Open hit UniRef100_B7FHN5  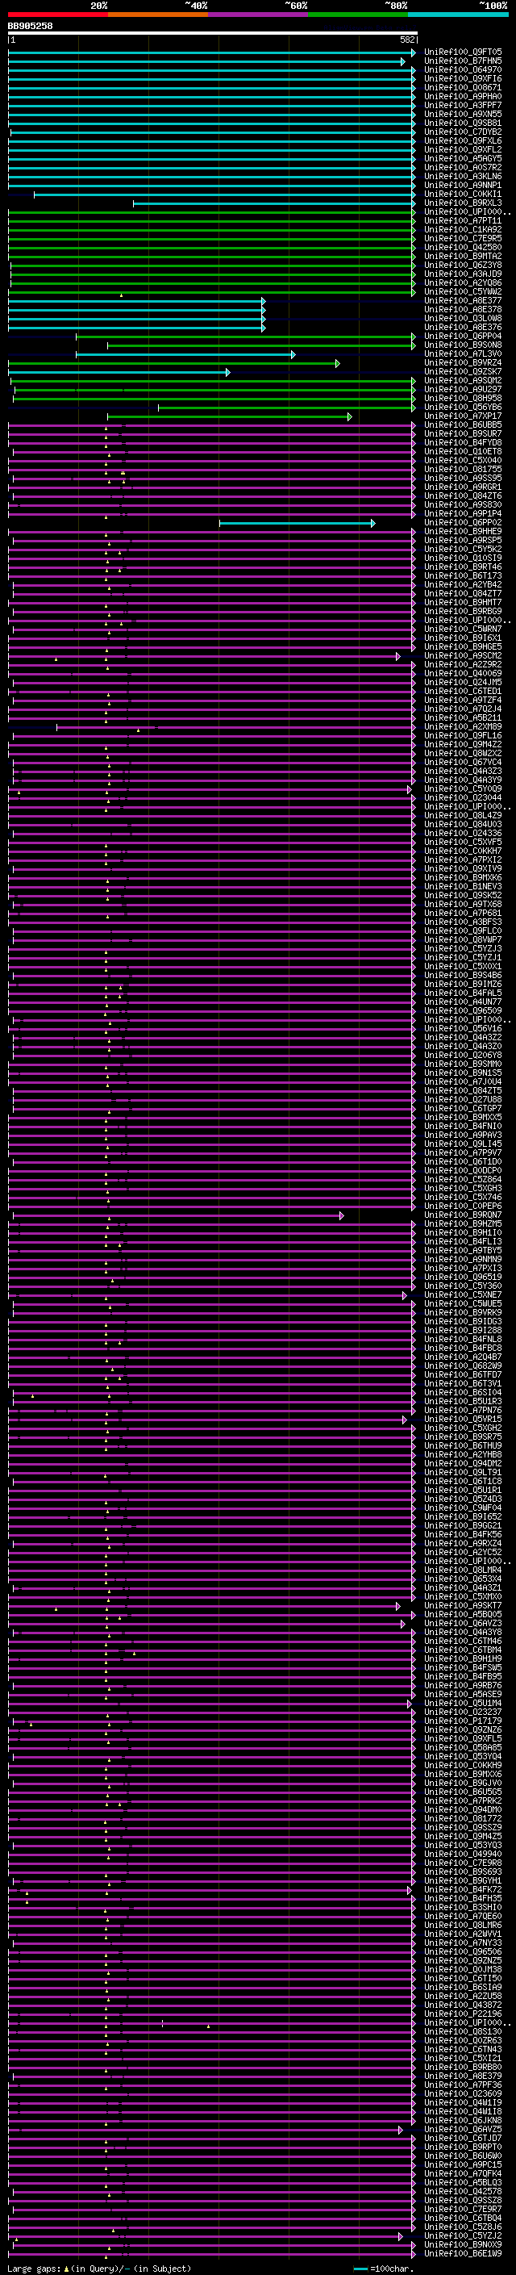coord(463,61)
